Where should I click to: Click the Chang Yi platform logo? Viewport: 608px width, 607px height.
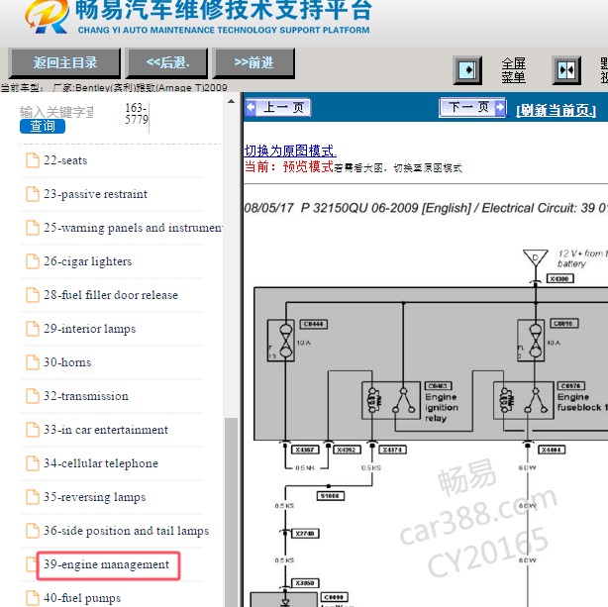[47, 16]
